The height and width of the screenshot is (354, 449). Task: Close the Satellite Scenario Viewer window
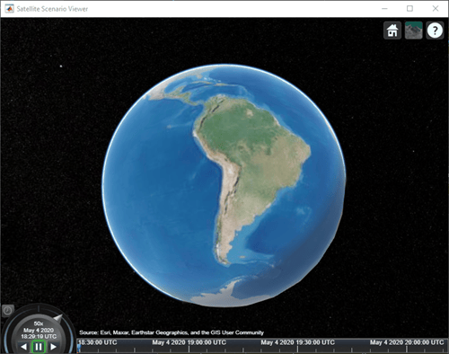coord(436,8)
